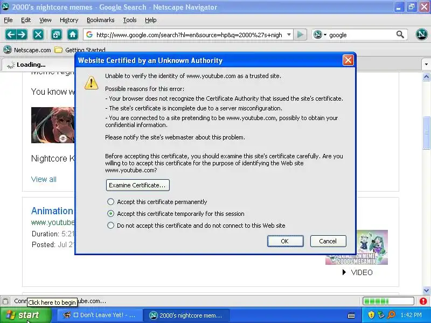Click the scrollbar down arrow

click(426, 290)
